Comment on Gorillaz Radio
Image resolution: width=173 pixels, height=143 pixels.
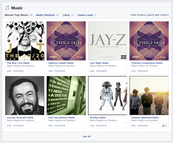click(x=101, y=125)
